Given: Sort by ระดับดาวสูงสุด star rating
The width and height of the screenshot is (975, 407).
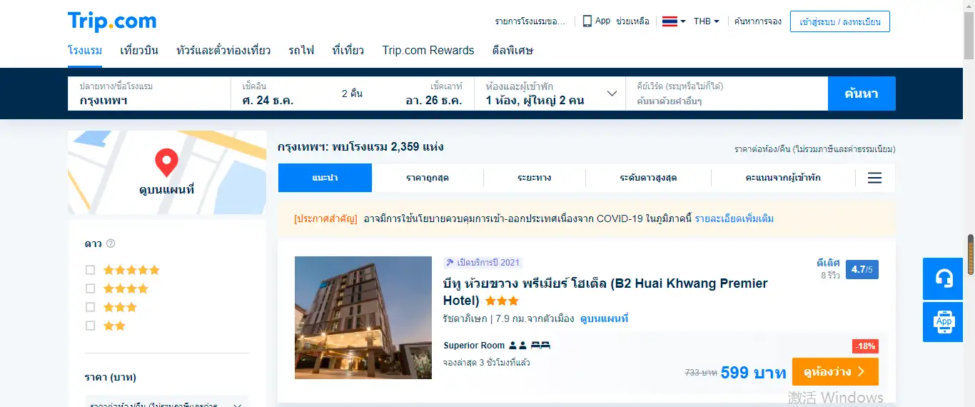Looking at the screenshot, I should tap(648, 178).
